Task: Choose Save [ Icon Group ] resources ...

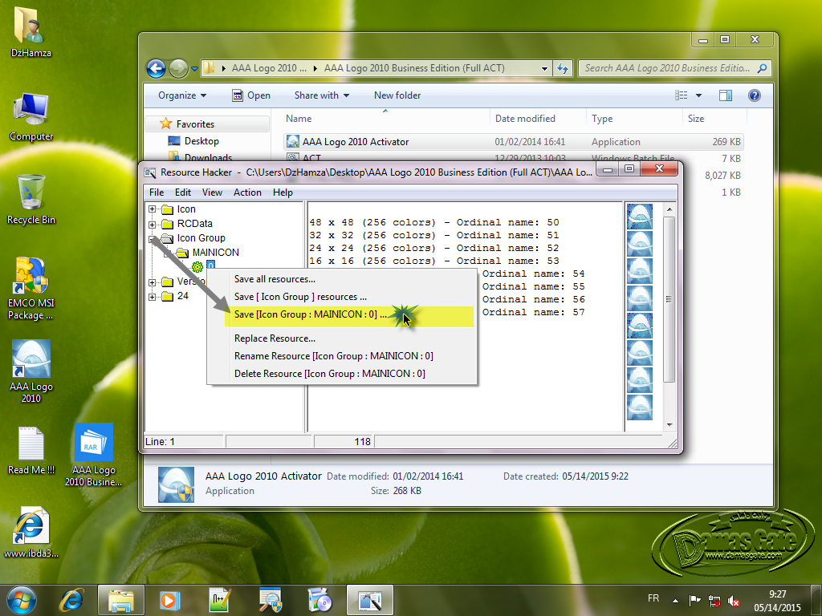Action: (x=342, y=297)
